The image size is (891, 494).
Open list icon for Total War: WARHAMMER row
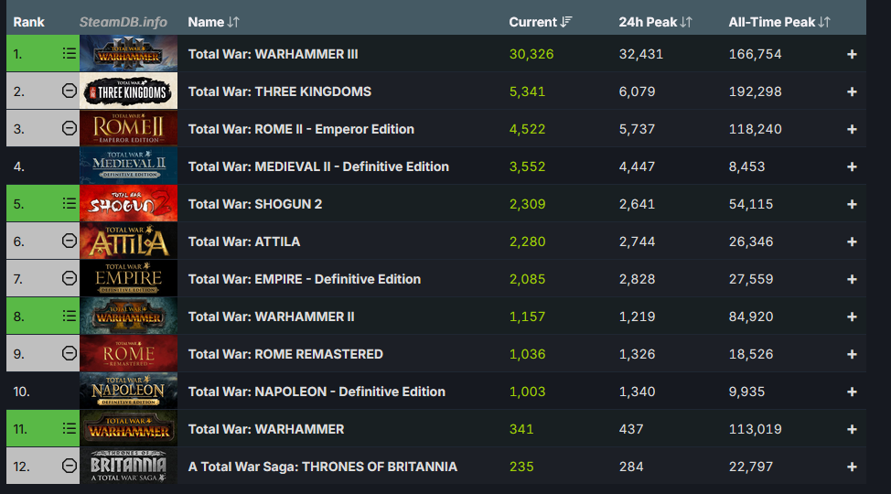click(70, 429)
